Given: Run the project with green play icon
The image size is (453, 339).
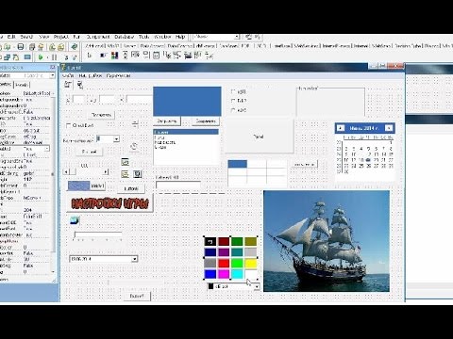Looking at the screenshot, I should pyautogui.click(x=41, y=57).
